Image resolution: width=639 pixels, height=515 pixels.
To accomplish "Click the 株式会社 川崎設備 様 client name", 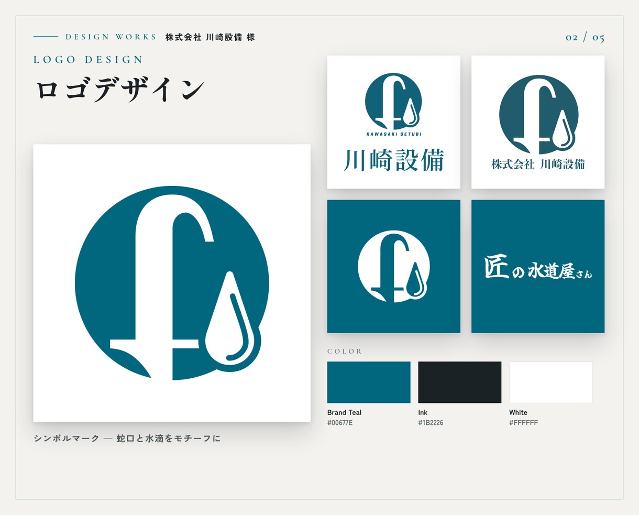I will 210,37.
